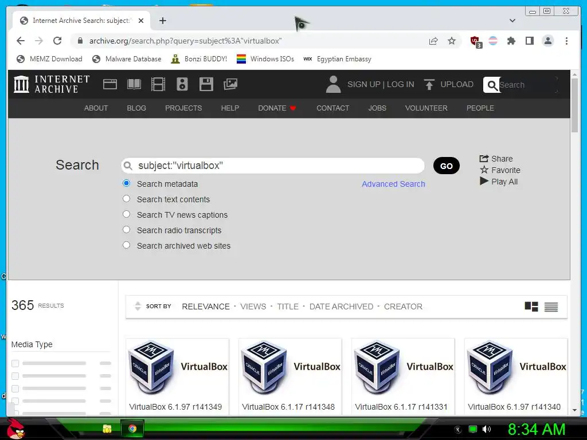Open the VOLUNTEER menu item
Screen dimensions: 587x440
tap(426, 108)
